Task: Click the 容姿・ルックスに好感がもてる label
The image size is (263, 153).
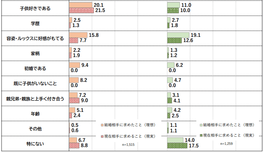Action: pyautogui.click(x=35, y=38)
